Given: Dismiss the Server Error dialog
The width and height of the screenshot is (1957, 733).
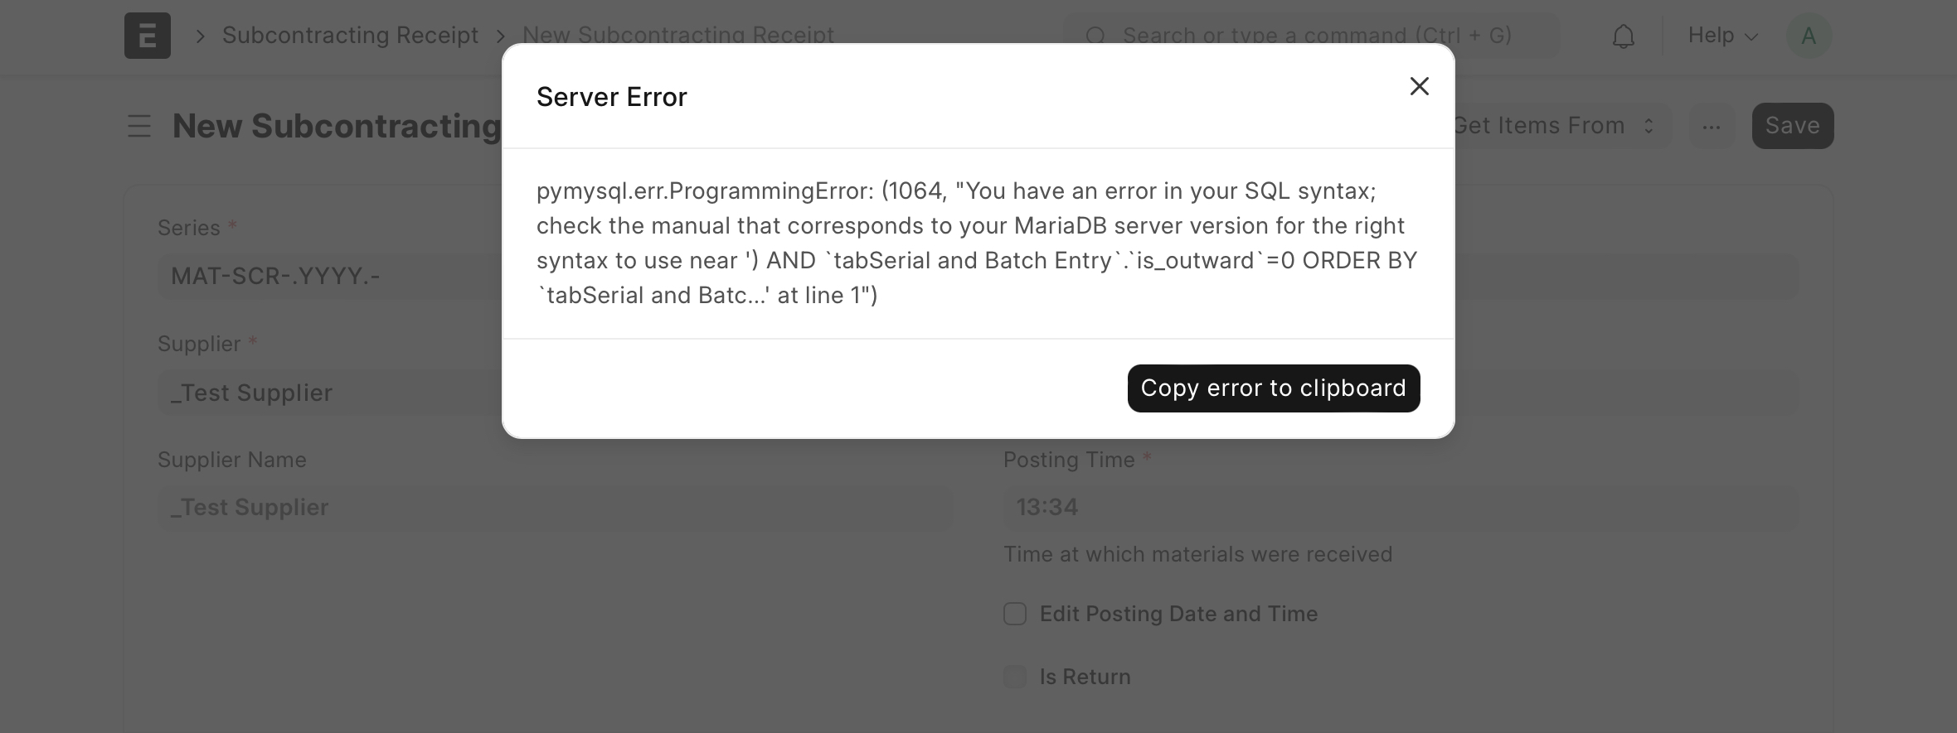Looking at the screenshot, I should coord(1419,85).
